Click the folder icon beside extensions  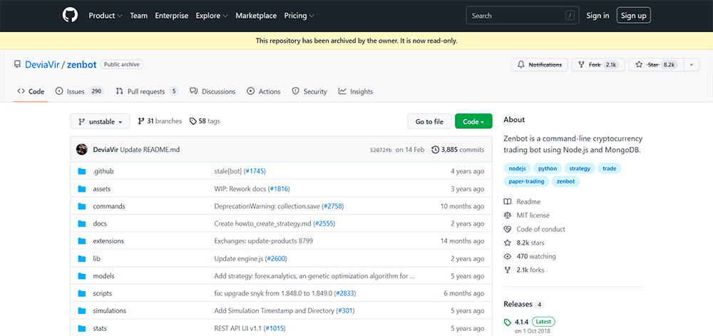click(x=82, y=241)
